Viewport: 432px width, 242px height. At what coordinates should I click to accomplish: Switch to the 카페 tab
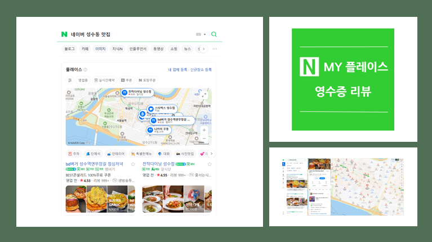click(x=85, y=49)
